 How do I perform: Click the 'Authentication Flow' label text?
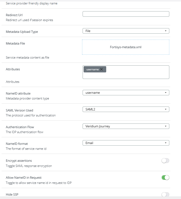click(x=20, y=127)
